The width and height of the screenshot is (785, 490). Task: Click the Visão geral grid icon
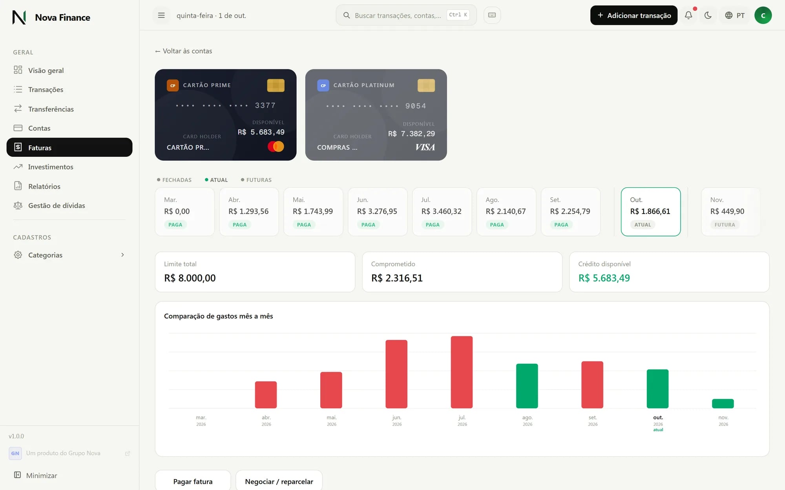pos(18,70)
